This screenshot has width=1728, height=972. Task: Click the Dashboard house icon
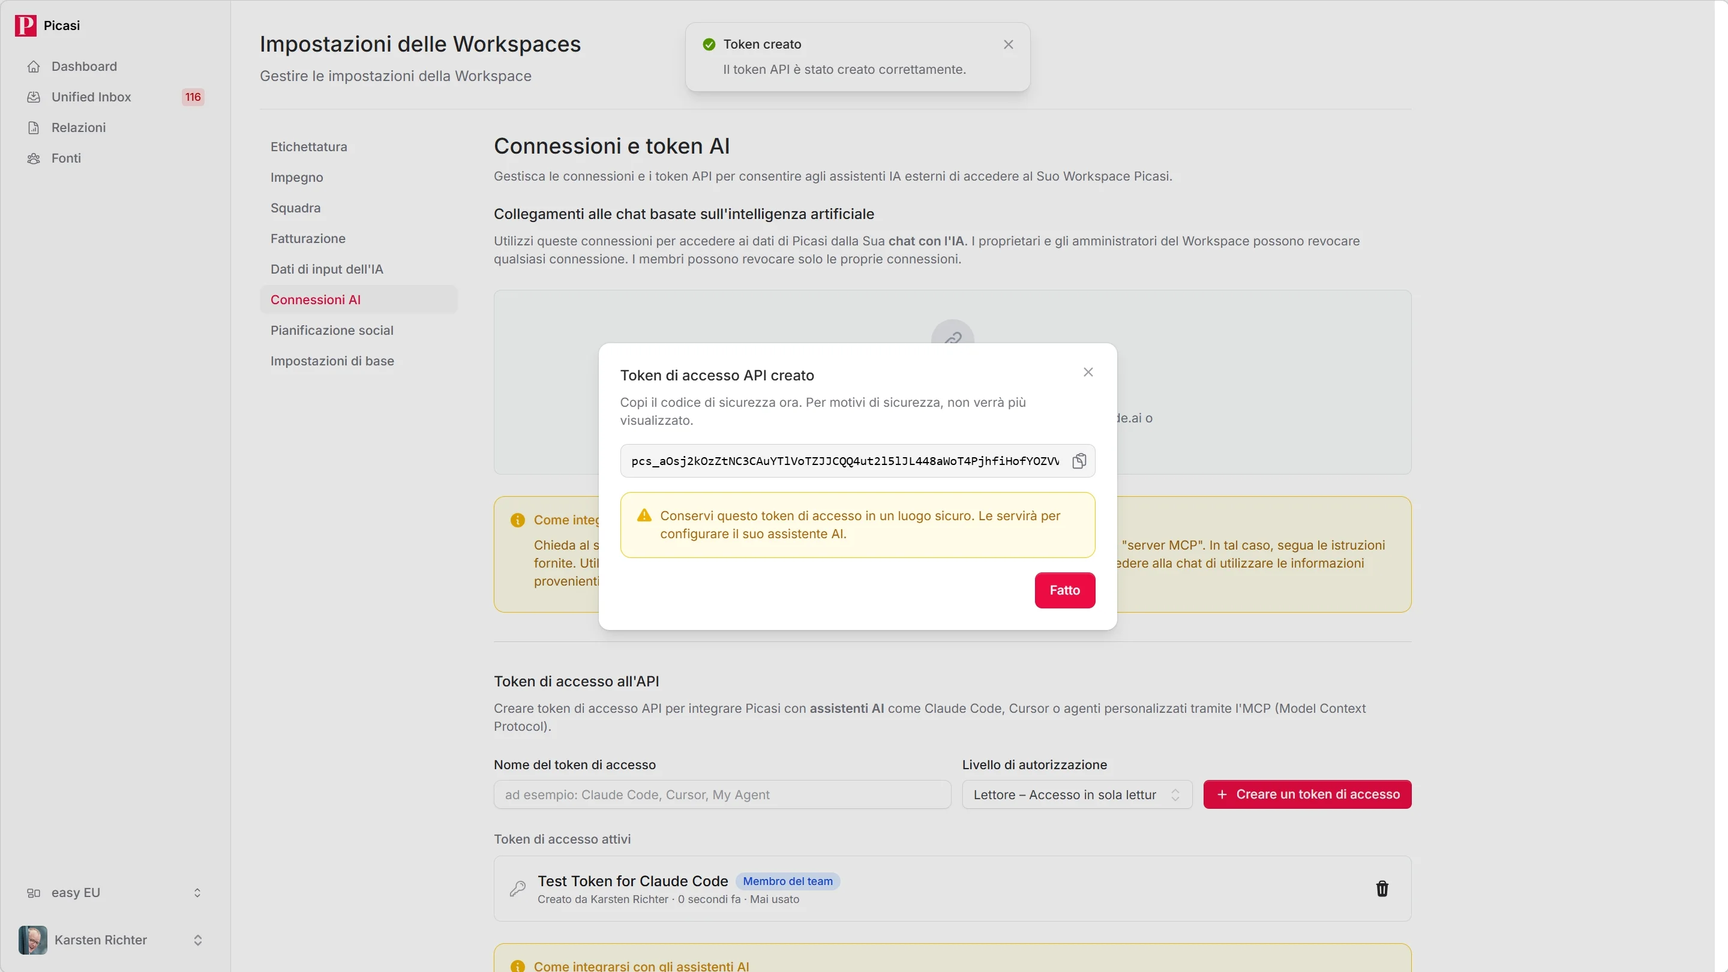coord(34,67)
